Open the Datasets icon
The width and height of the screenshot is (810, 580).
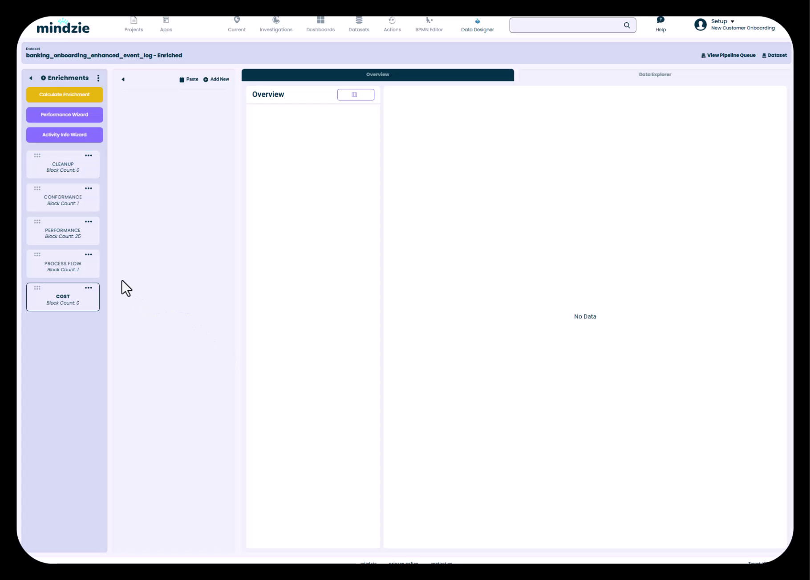click(359, 20)
